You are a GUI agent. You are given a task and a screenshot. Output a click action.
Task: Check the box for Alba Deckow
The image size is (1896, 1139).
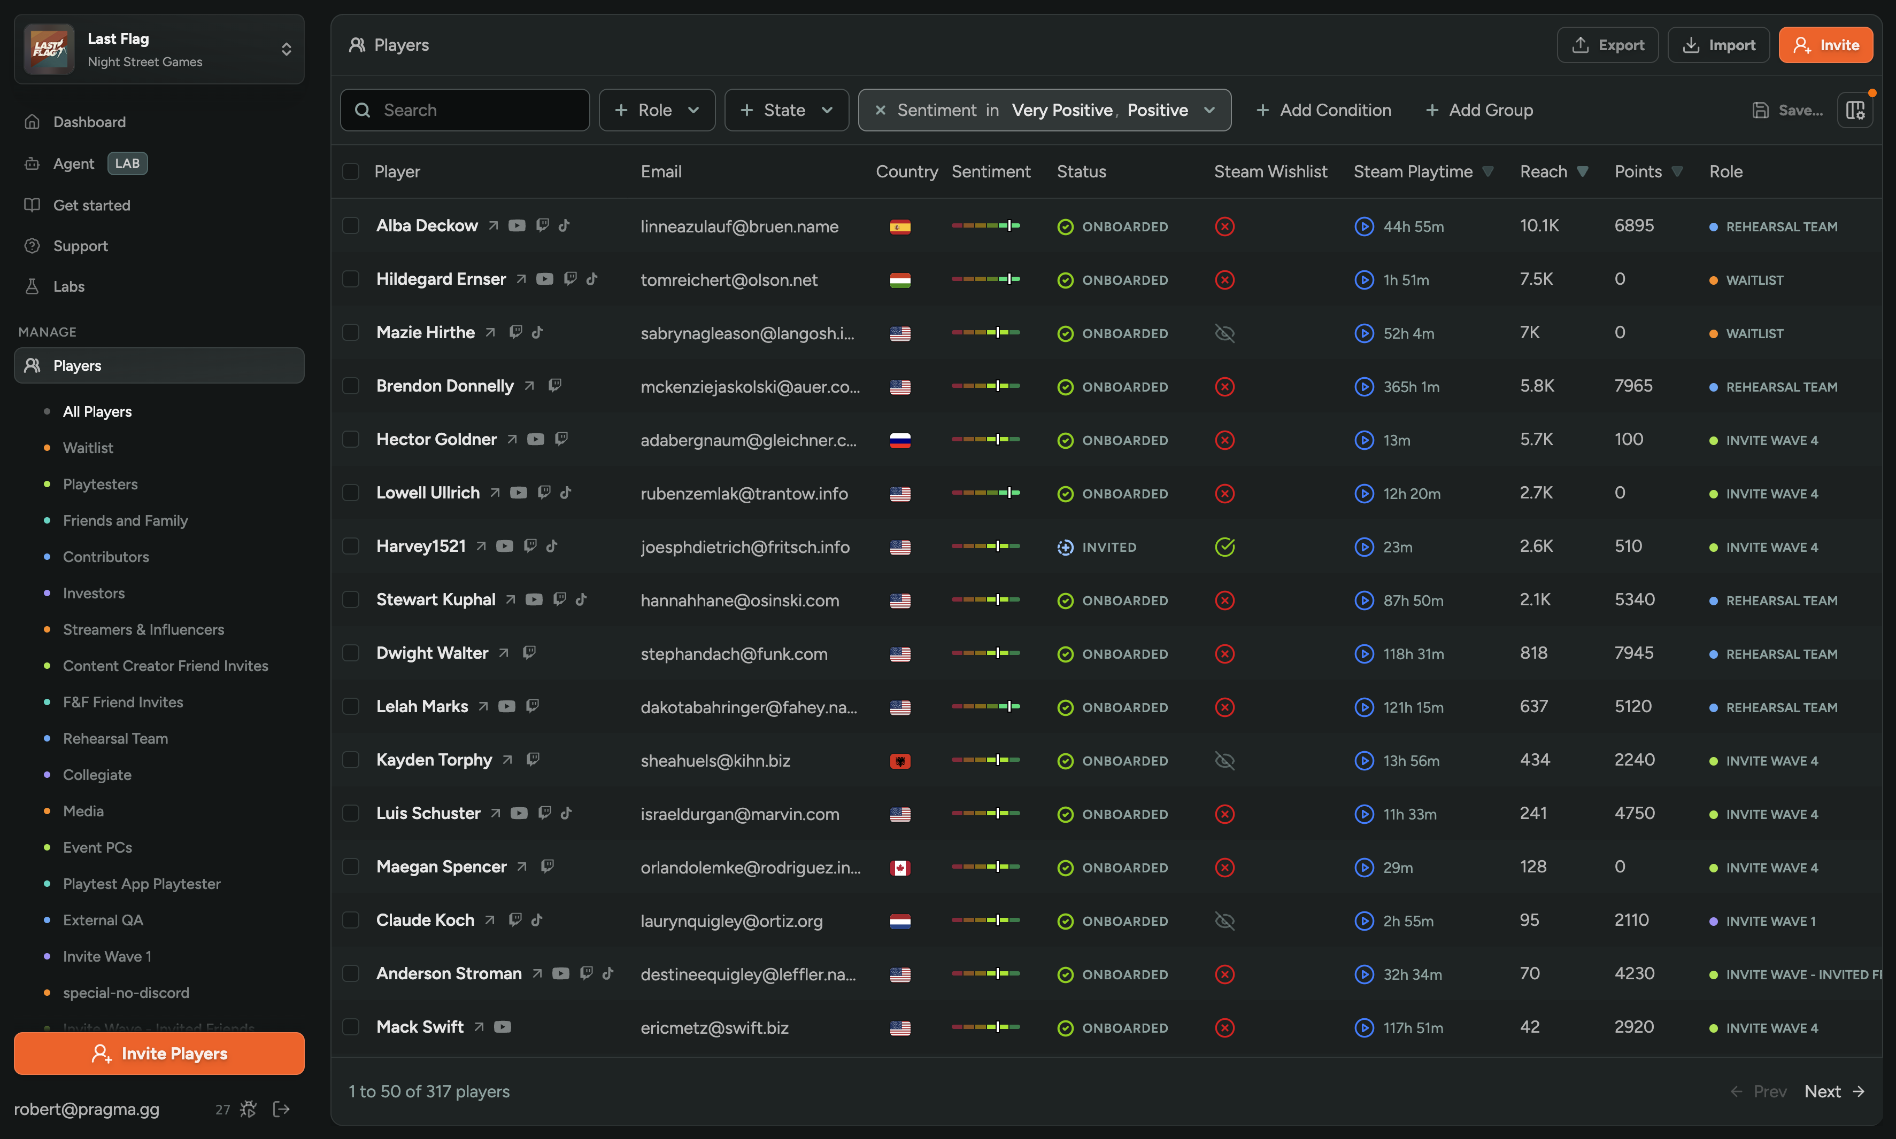tap(351, 225)
